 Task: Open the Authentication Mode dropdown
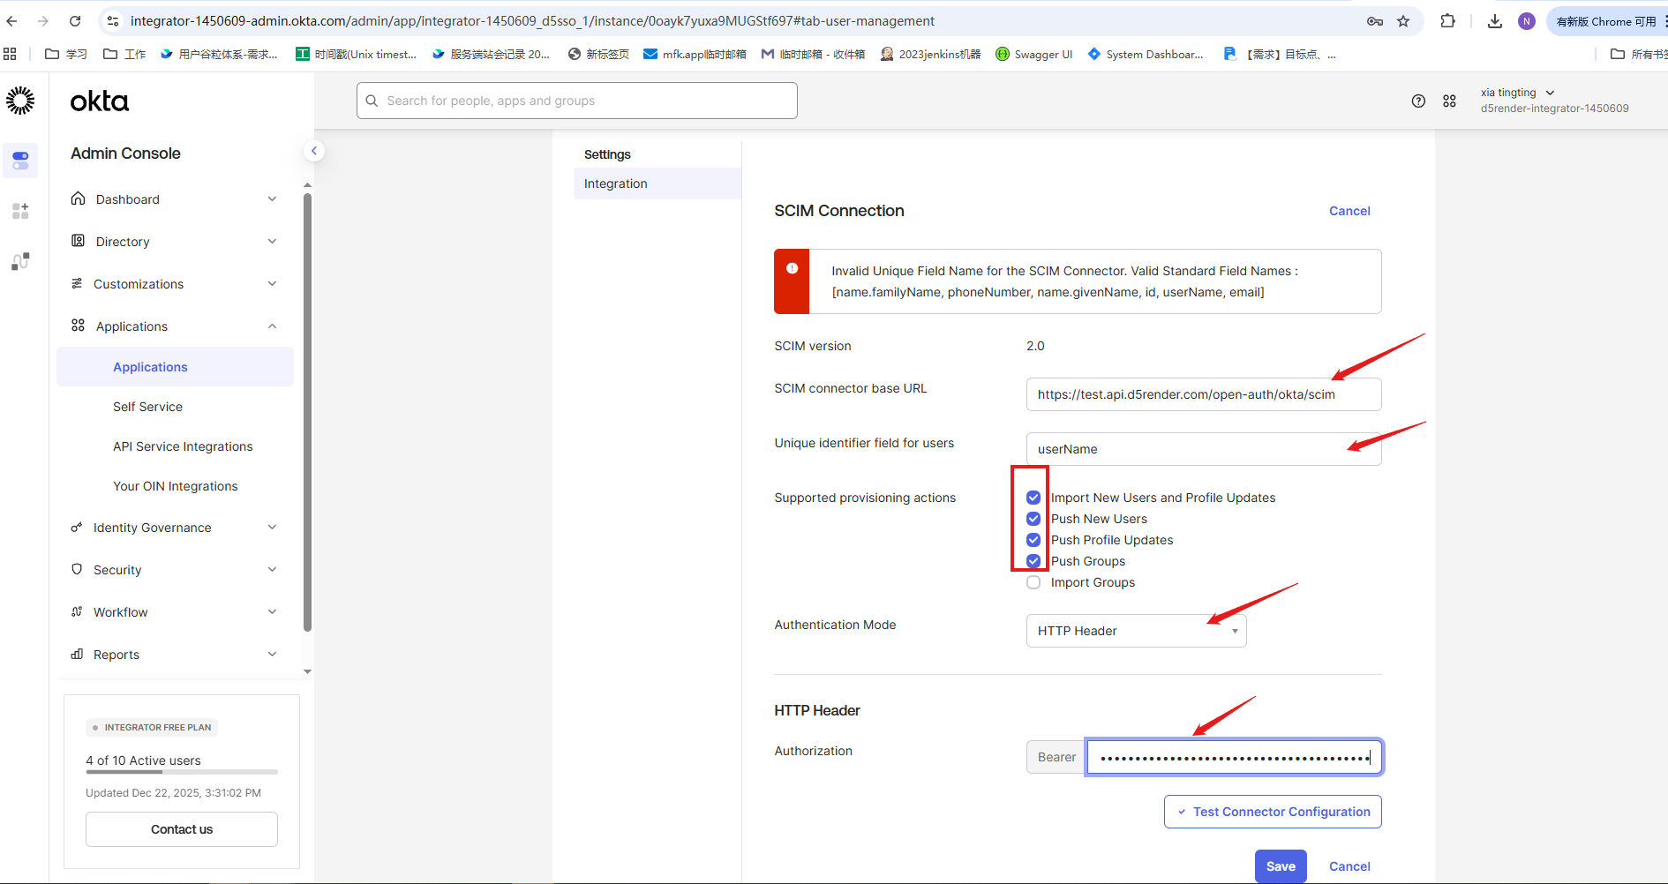click(x=1136, y=631)
